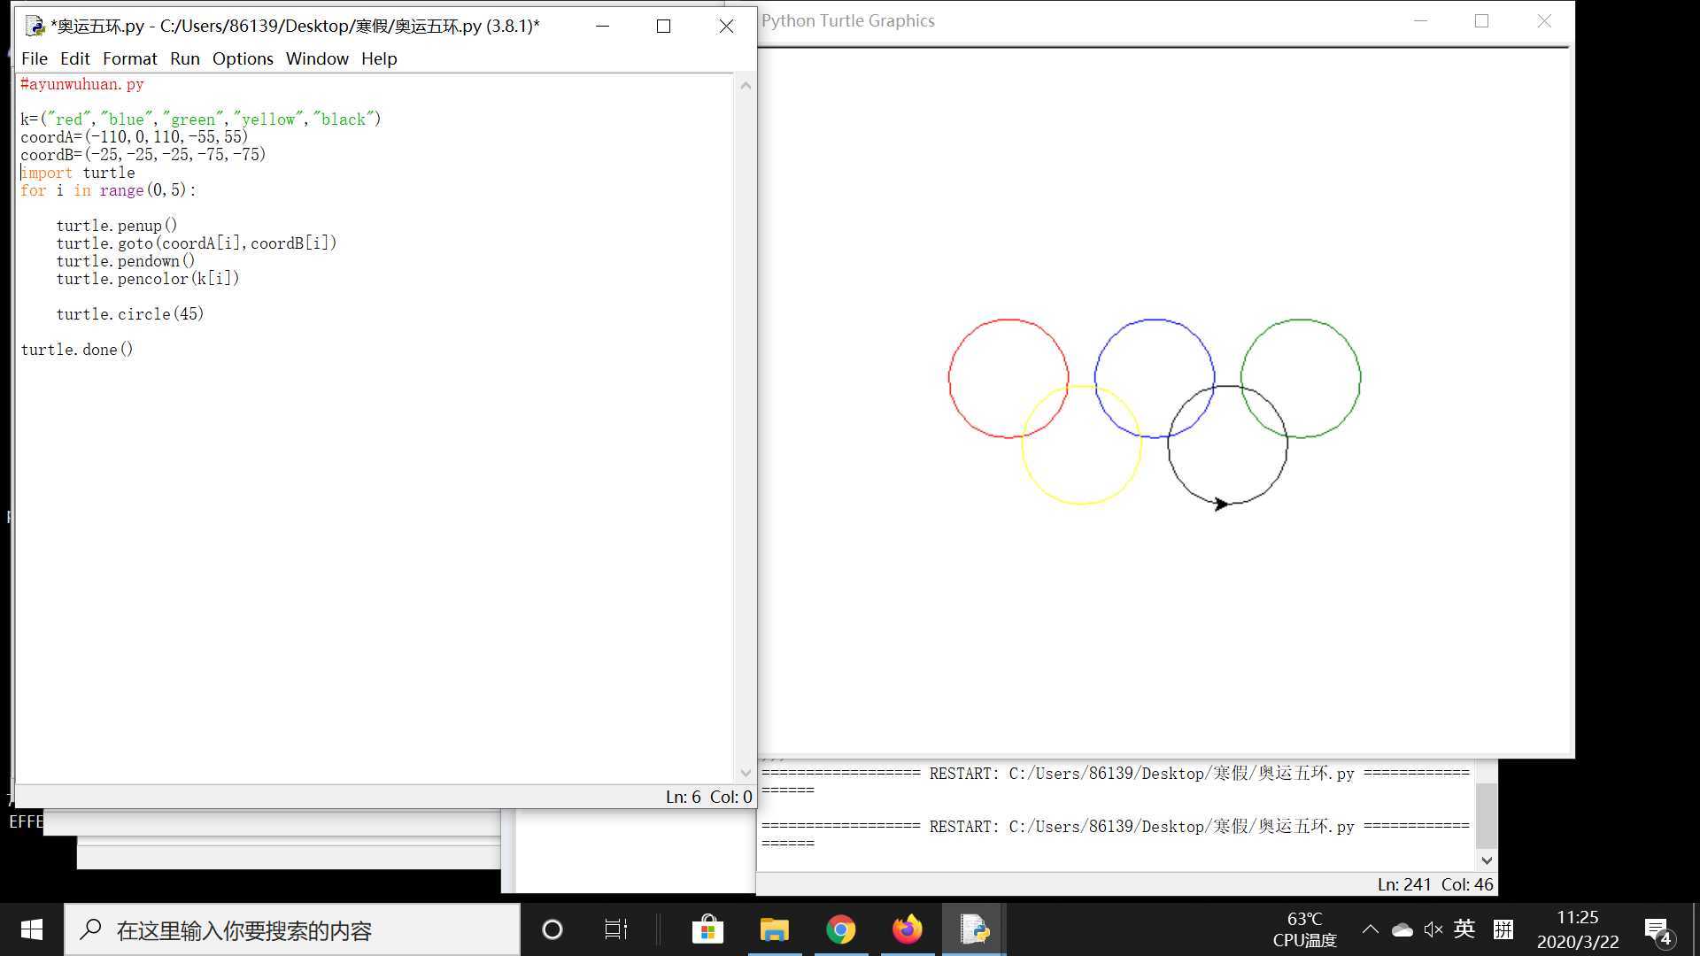Click the #ayunwuhuan.py comment line
Screen dimensions: 1700x956
82,84
